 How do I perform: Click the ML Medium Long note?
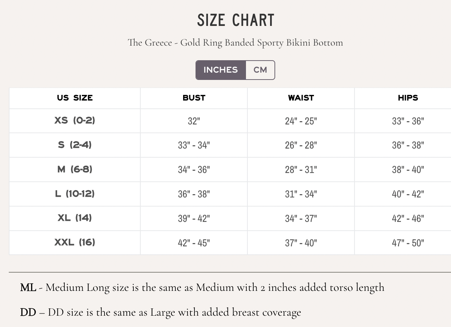(x=202, y=288)
